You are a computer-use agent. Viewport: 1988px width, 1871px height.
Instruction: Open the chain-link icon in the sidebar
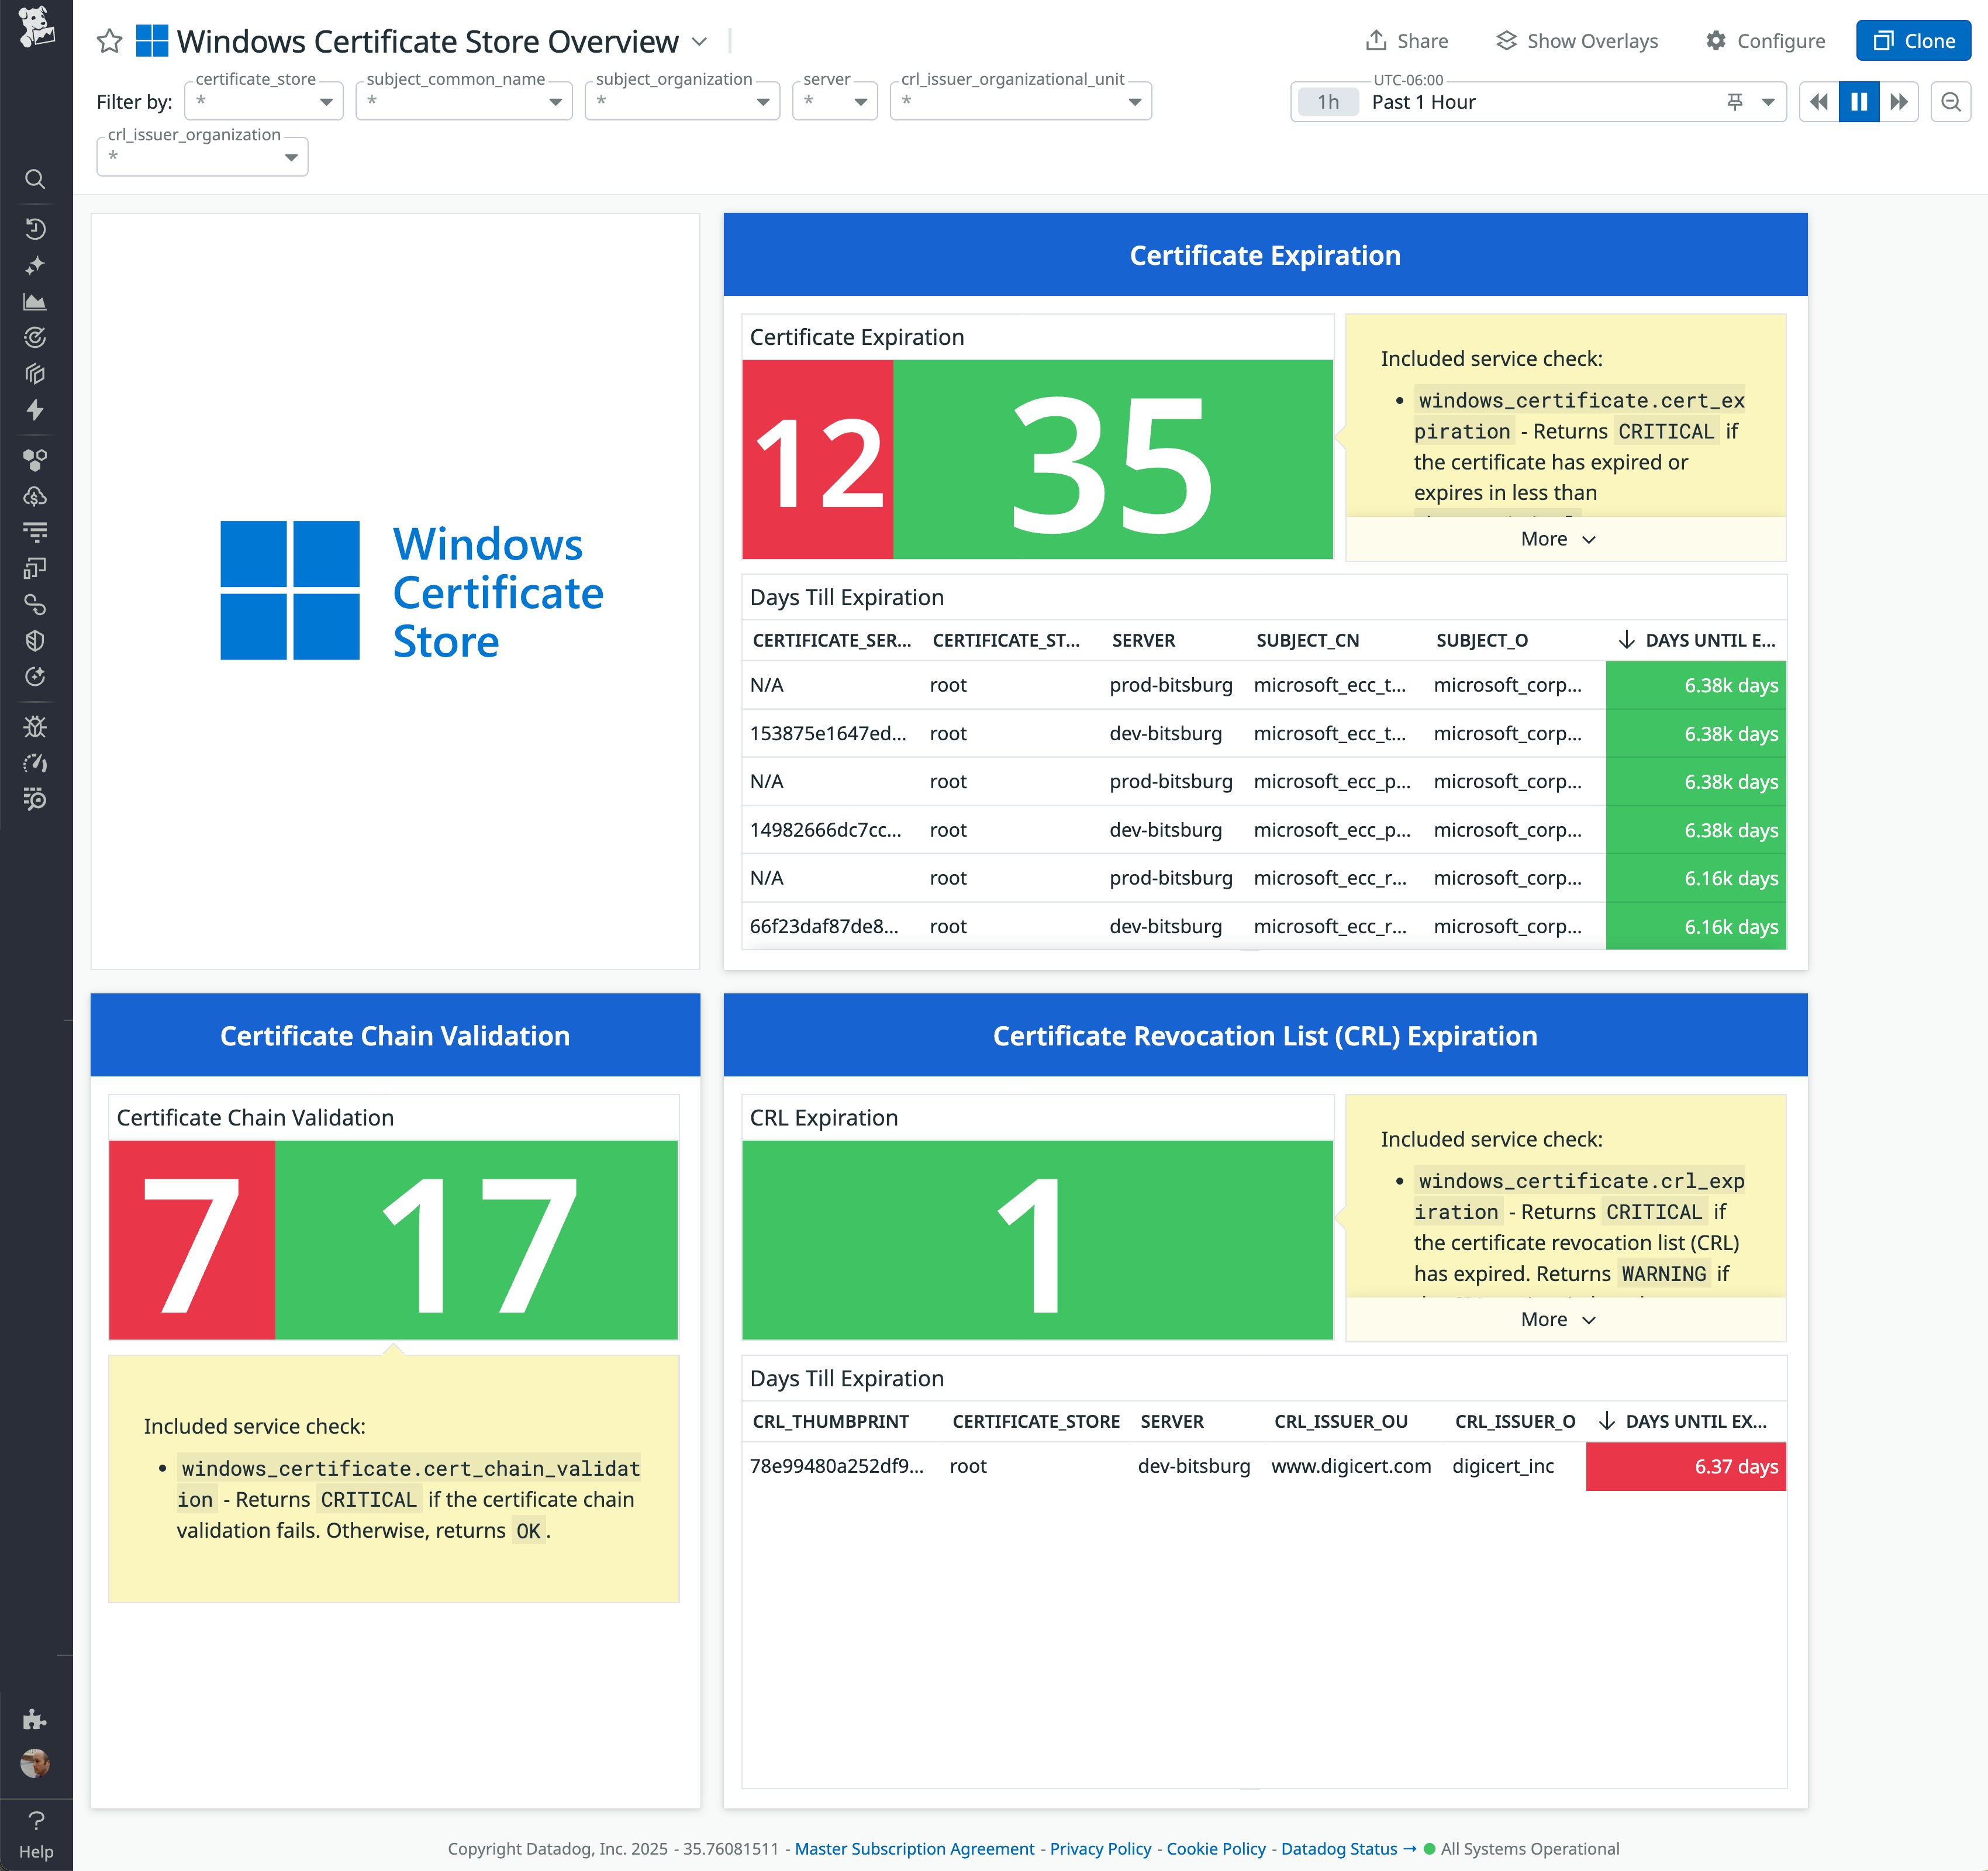pos(35,604)
